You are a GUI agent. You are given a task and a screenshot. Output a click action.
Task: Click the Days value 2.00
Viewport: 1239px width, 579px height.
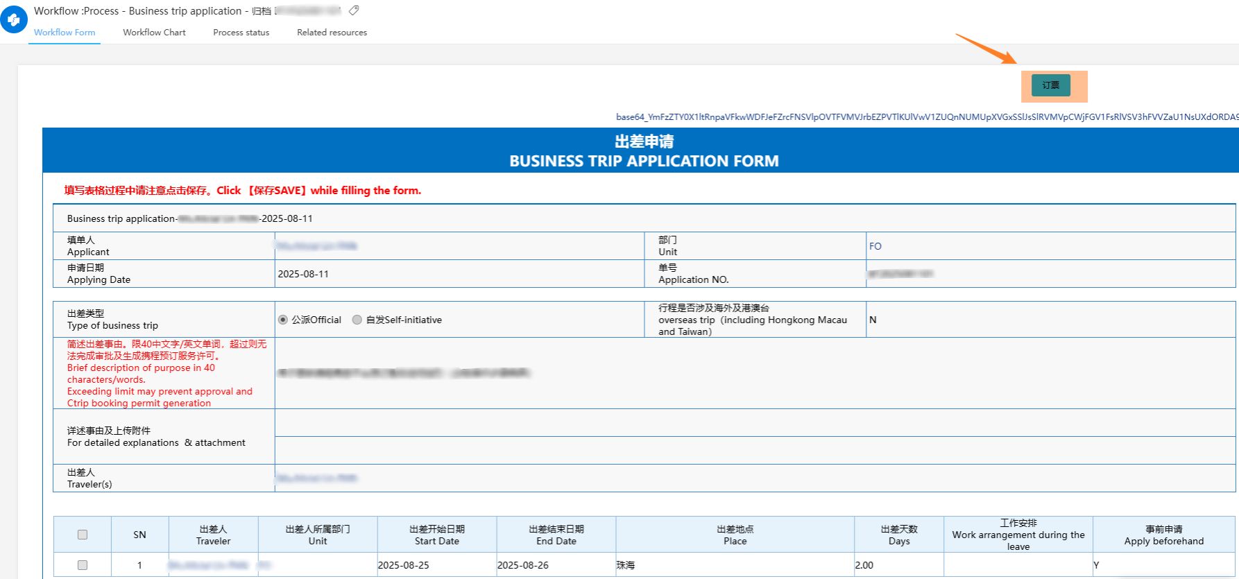[x=864, y=565]
